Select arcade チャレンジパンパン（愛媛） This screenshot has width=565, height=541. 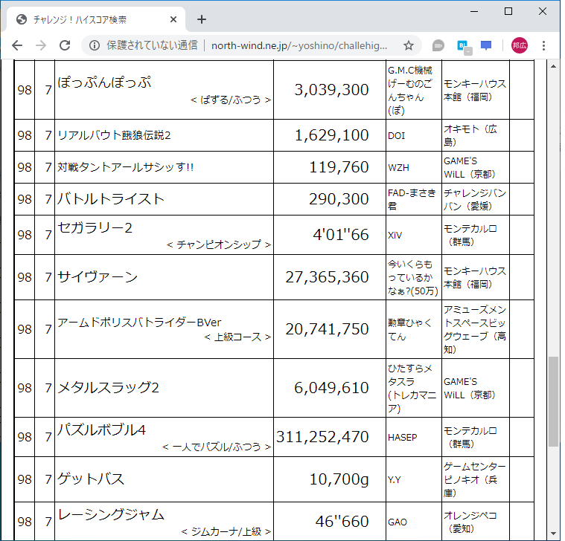(x=475, y=200)
